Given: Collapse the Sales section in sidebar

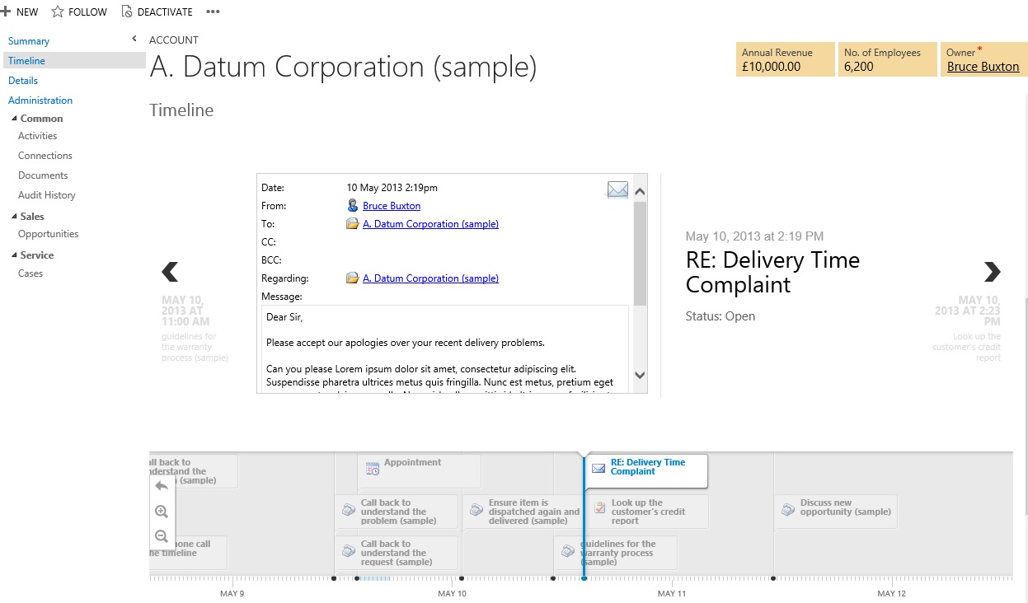Looking at the screenshot, I should click(15, 217).
